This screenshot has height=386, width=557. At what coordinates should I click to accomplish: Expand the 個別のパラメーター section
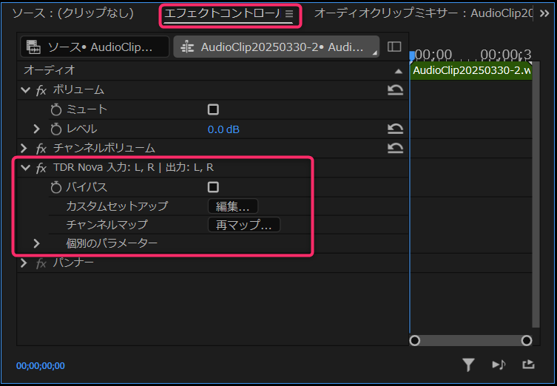point(36,243)
